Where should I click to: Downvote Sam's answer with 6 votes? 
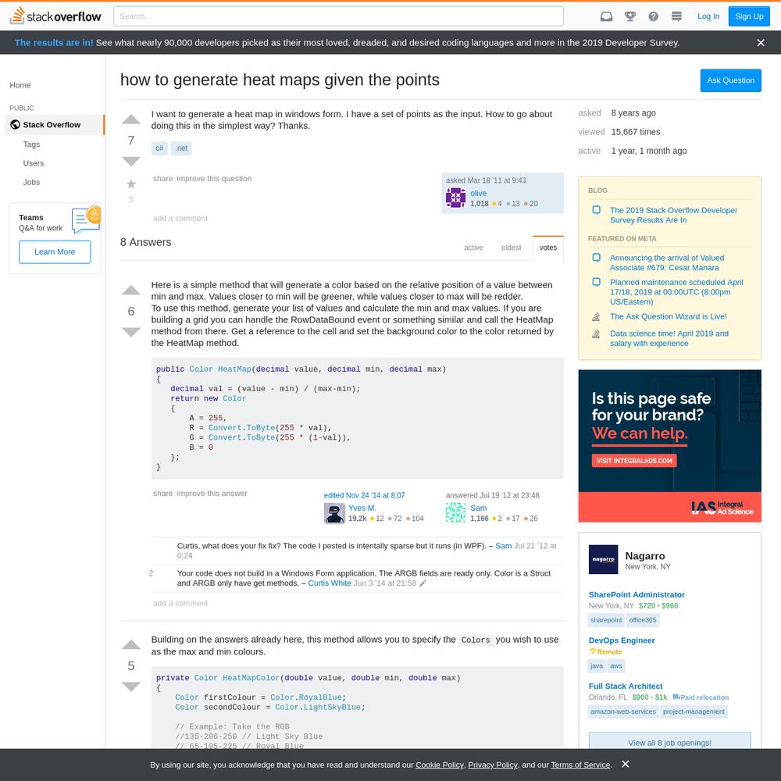pyautogui.click(x=131, y=332)
